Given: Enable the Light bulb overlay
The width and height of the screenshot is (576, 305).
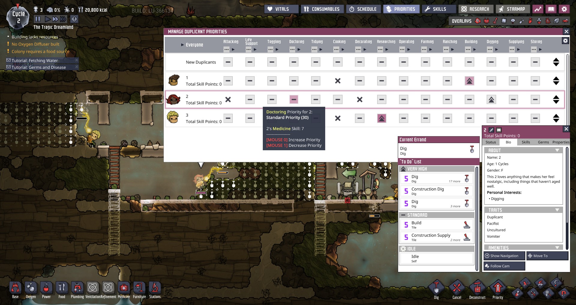Looking at the screenshot, I should [x=513, y=21].
